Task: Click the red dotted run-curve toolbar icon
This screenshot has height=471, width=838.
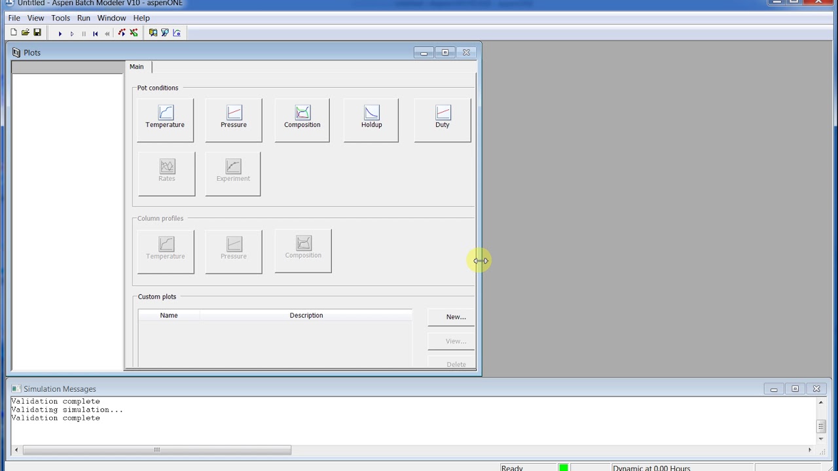Action: [122, 33]
